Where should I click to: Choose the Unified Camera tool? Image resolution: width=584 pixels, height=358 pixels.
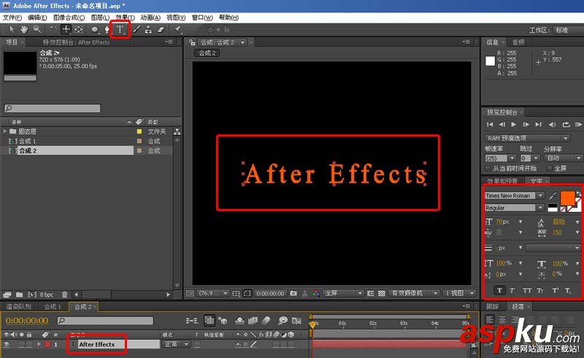[x=66, y=29]
